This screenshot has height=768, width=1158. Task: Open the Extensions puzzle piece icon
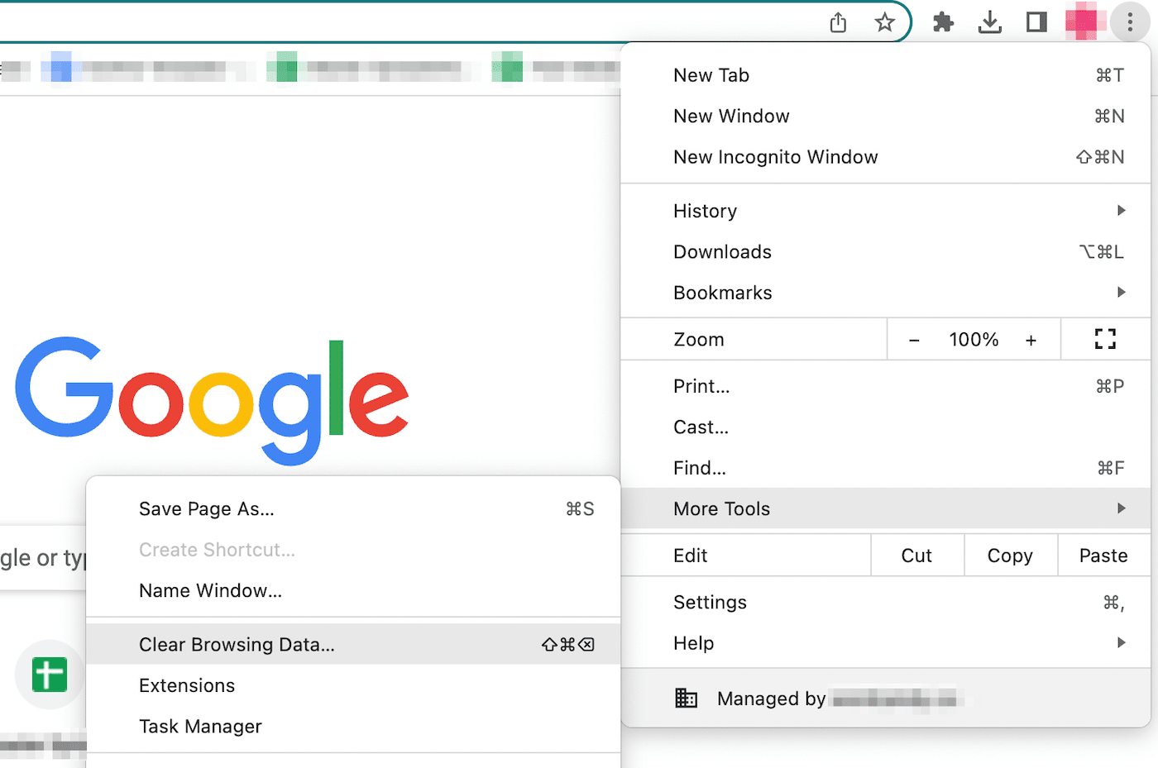click(943, 22)
